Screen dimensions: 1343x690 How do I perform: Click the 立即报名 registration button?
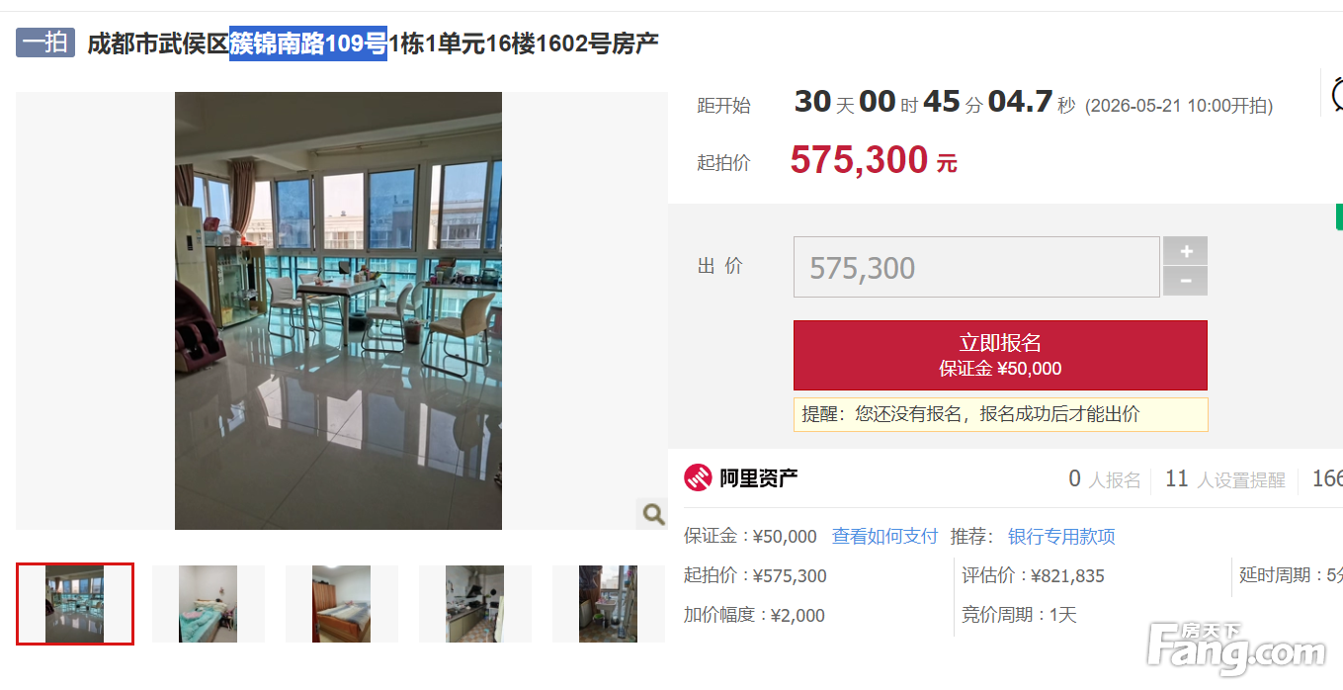click(1000, 355)
